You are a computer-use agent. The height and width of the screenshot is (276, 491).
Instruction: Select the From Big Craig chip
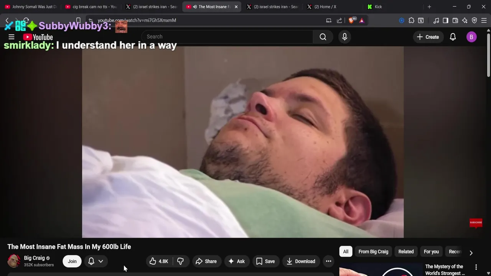373,252
